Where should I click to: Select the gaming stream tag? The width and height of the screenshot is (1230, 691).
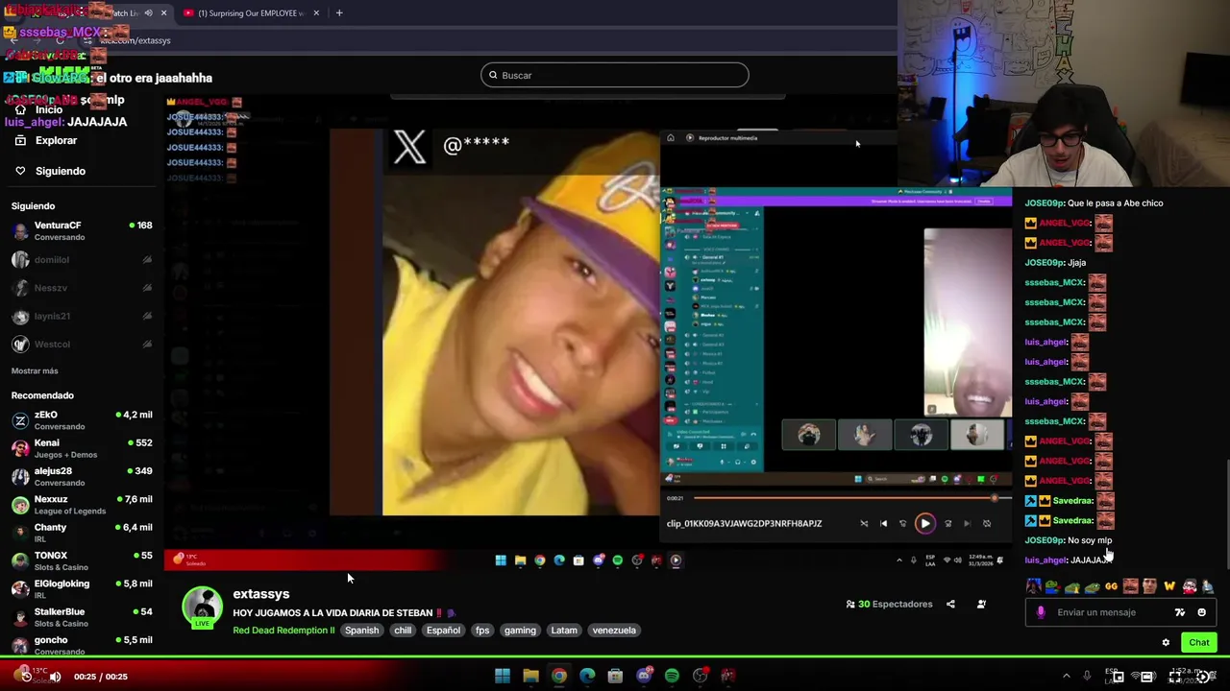(x=520, y=631)
